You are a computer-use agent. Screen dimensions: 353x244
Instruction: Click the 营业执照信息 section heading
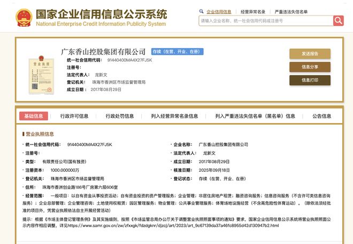coord(40,134)
